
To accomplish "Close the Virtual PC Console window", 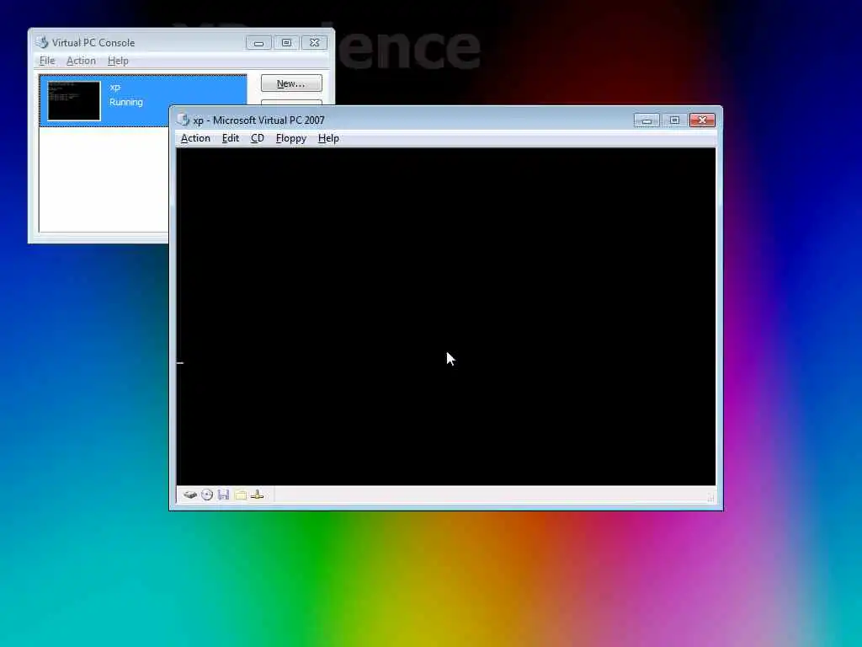I will tap(315, 42).
